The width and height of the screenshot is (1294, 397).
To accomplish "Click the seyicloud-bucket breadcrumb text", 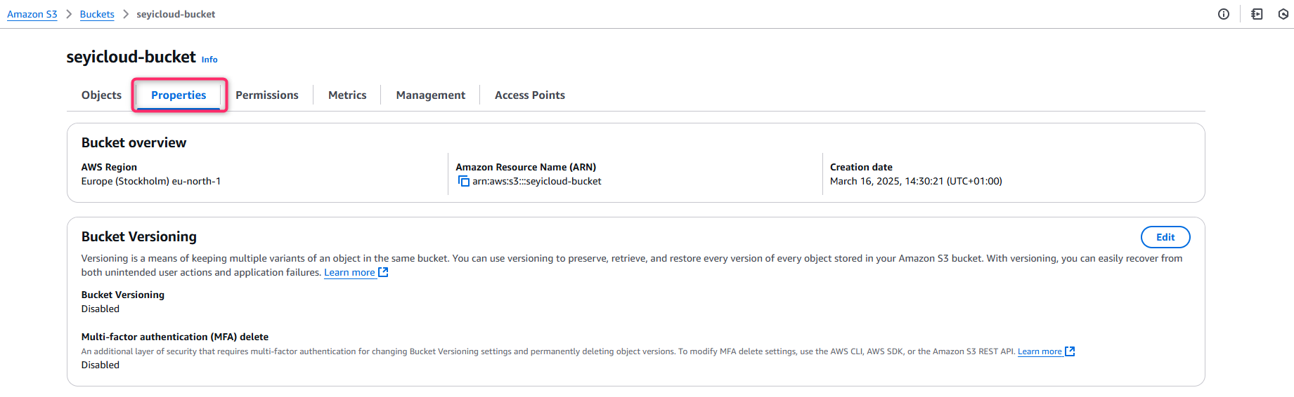I will (176, 14).
